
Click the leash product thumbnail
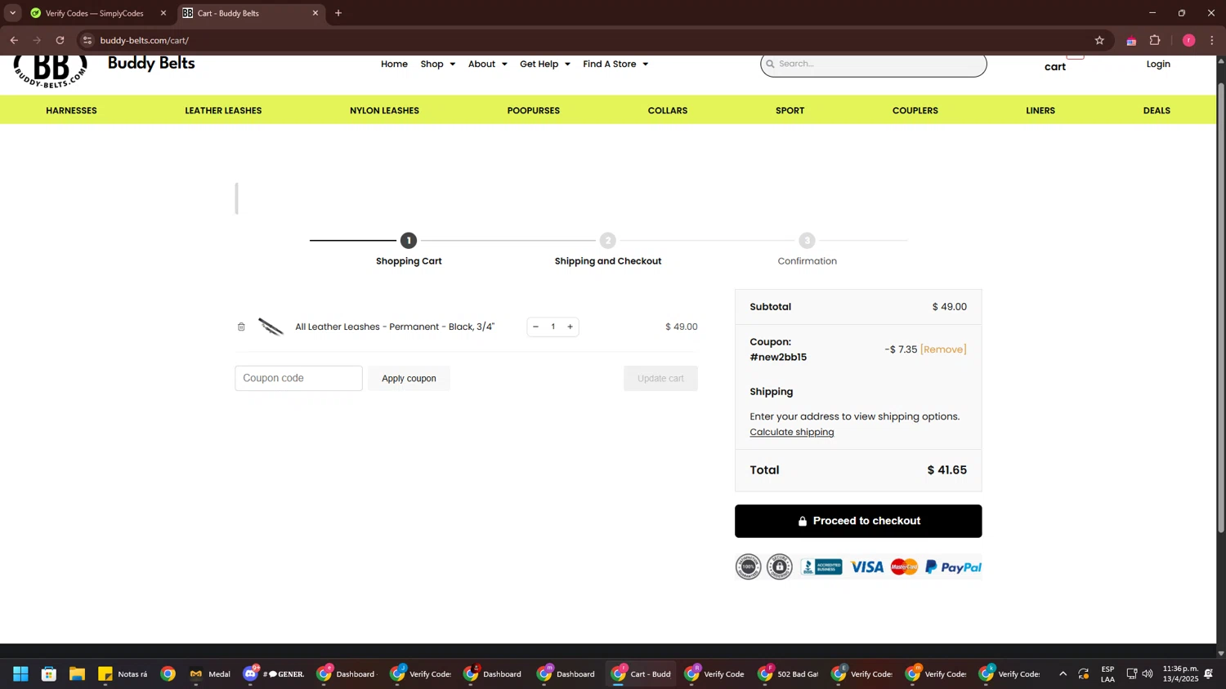tap(271, 327)
